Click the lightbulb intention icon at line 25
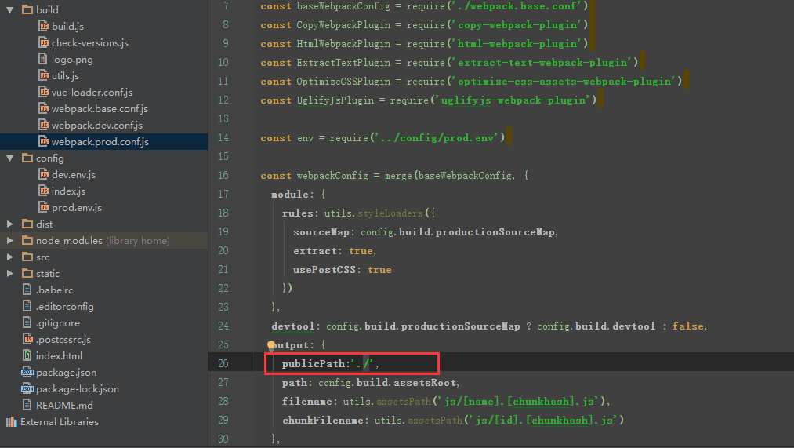The image size is (794, 448). (x=271, y=344)
